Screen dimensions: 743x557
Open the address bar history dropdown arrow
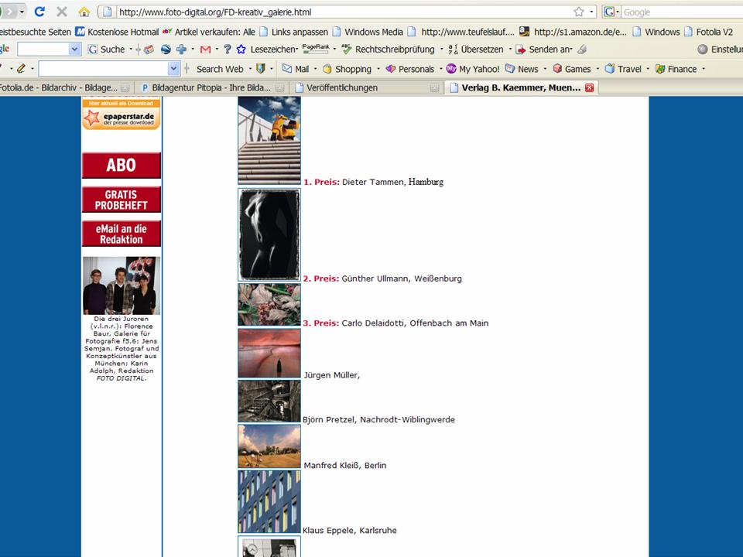(592, 12)
